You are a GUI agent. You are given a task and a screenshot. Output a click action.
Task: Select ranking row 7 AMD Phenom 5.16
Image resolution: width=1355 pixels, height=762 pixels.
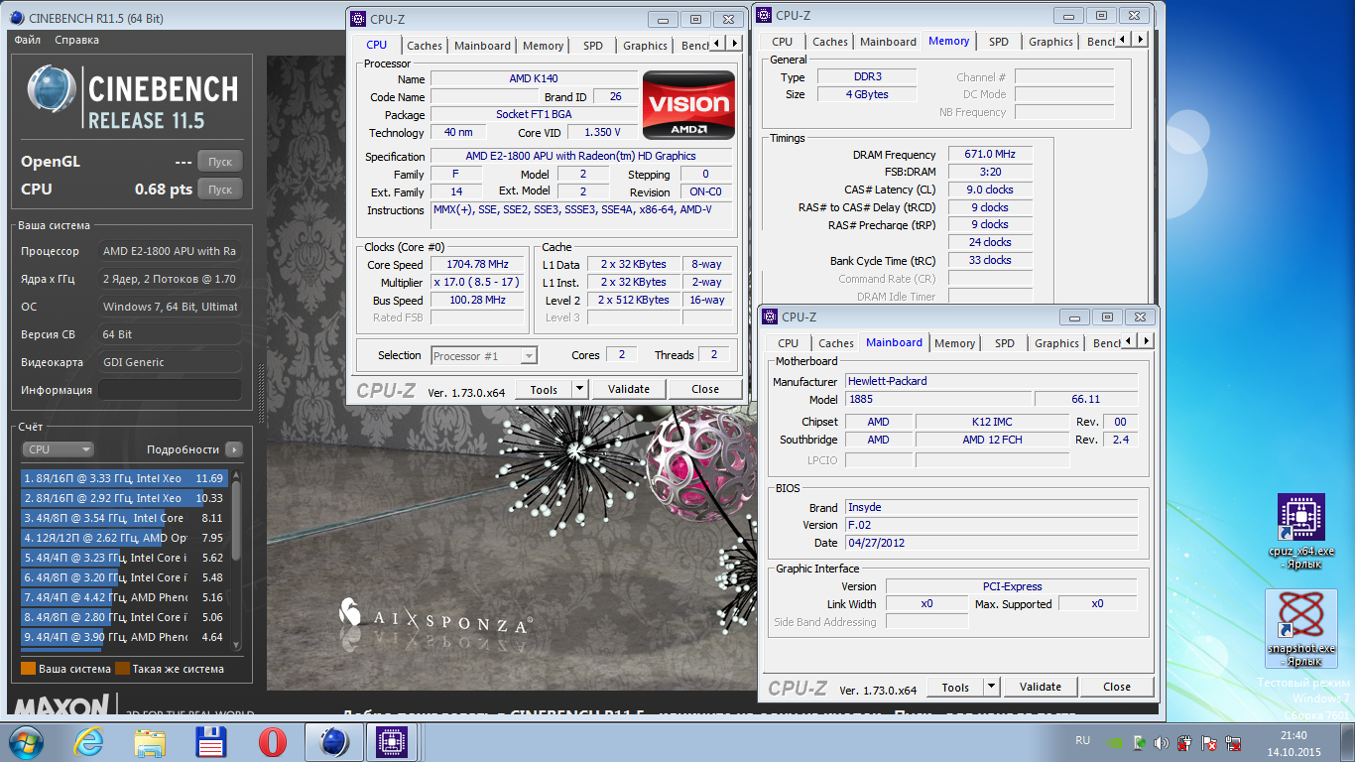tap(125, 597)
